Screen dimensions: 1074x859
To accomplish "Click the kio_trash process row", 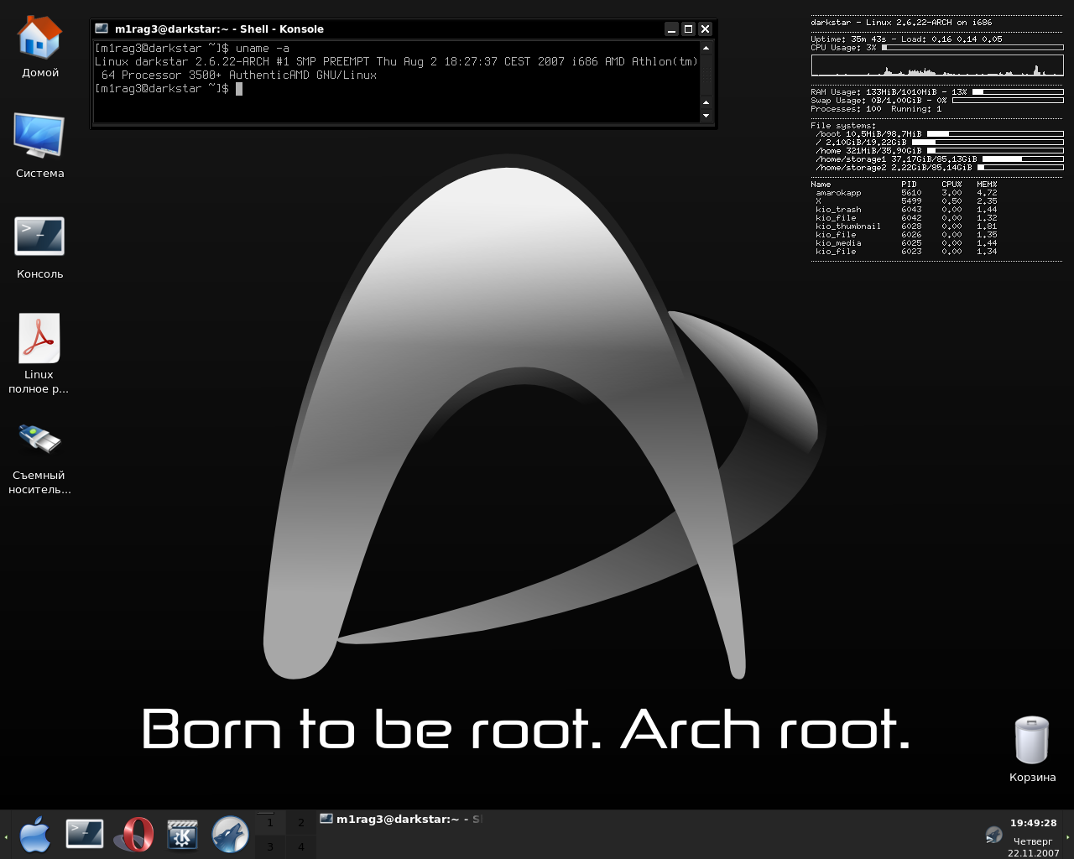I will pos(906,210).
